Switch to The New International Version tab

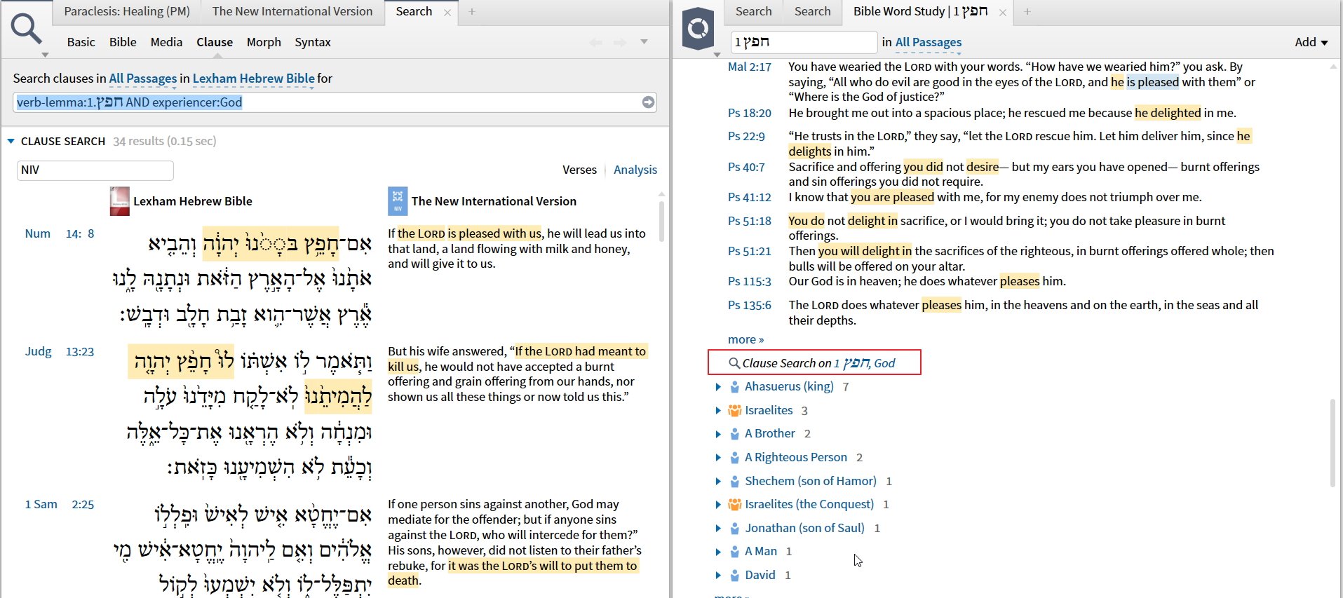click(292, 11)
